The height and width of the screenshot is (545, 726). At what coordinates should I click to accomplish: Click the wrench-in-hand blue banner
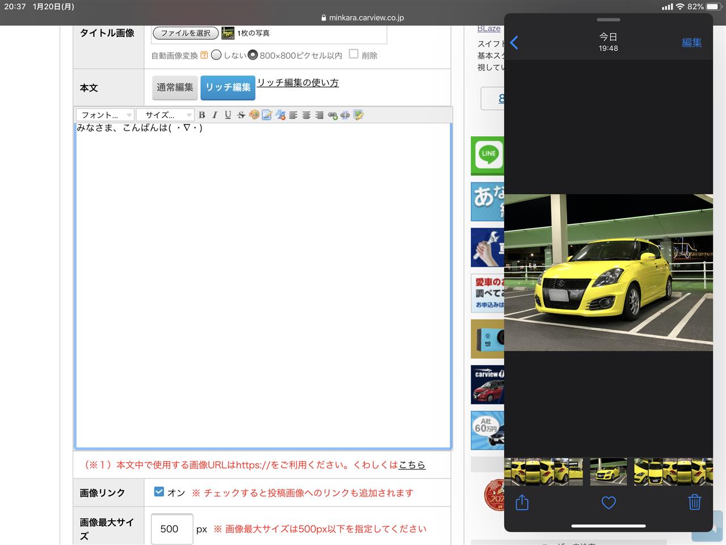(487, 248)
